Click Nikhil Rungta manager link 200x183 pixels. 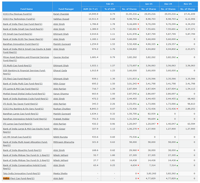click(61, 137)
